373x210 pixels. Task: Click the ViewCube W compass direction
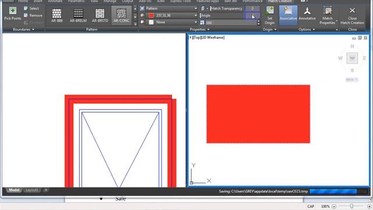tap(340, 58)
